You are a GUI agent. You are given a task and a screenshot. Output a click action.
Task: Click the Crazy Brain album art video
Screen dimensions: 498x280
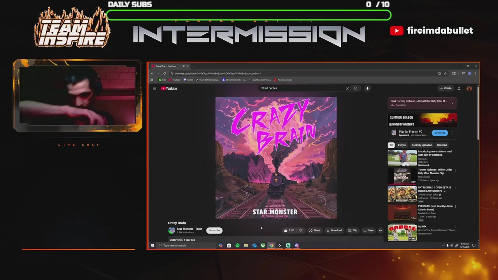click(x=276, y=158)
